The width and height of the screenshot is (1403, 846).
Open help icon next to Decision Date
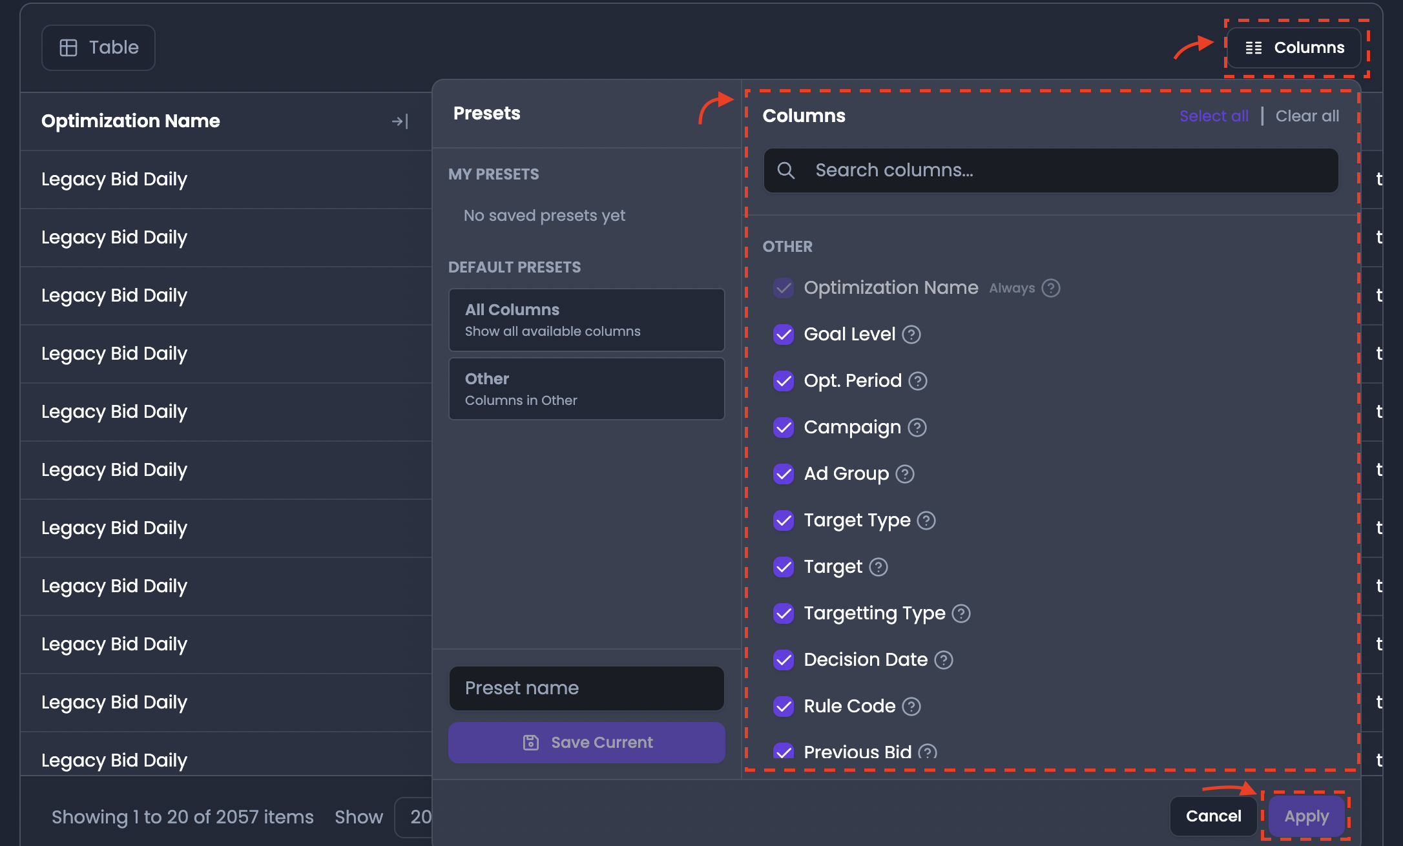(944, 660)
